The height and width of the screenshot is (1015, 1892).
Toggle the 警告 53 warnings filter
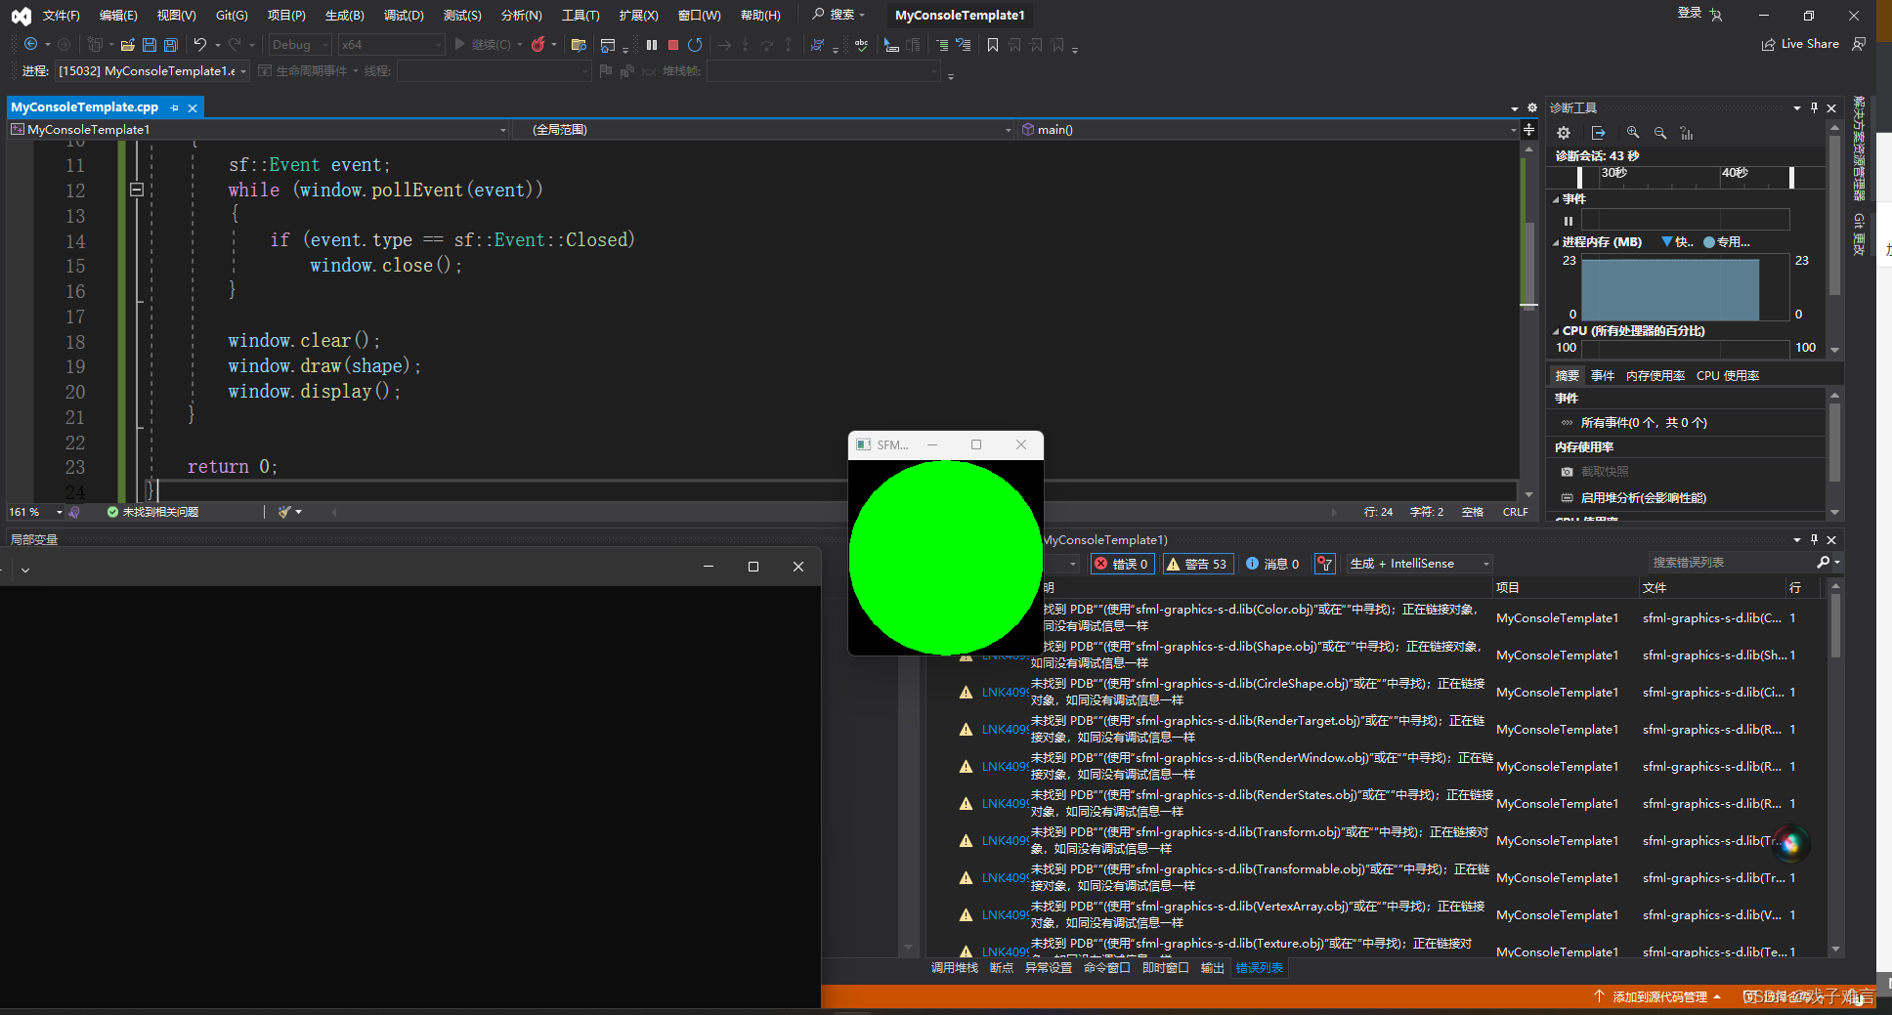1197,564
